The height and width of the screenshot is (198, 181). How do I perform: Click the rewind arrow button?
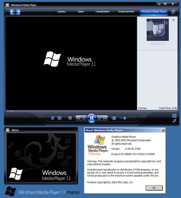[84, 118]
